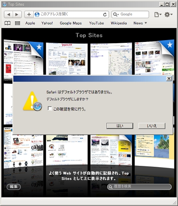Open the page menu icon
The width and height of the screenshot is (178, 206).
158,14
